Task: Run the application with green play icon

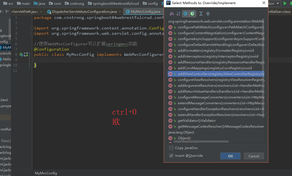Action: (x=285, y=3)
